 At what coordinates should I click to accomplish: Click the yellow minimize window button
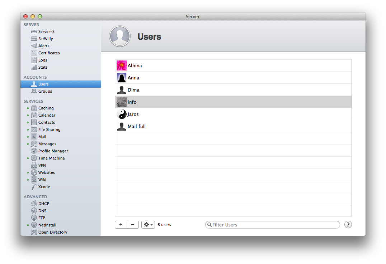coord(33,16)
